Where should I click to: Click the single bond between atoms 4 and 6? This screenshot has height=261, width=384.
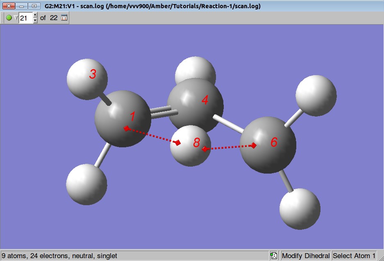coord(229,124)
